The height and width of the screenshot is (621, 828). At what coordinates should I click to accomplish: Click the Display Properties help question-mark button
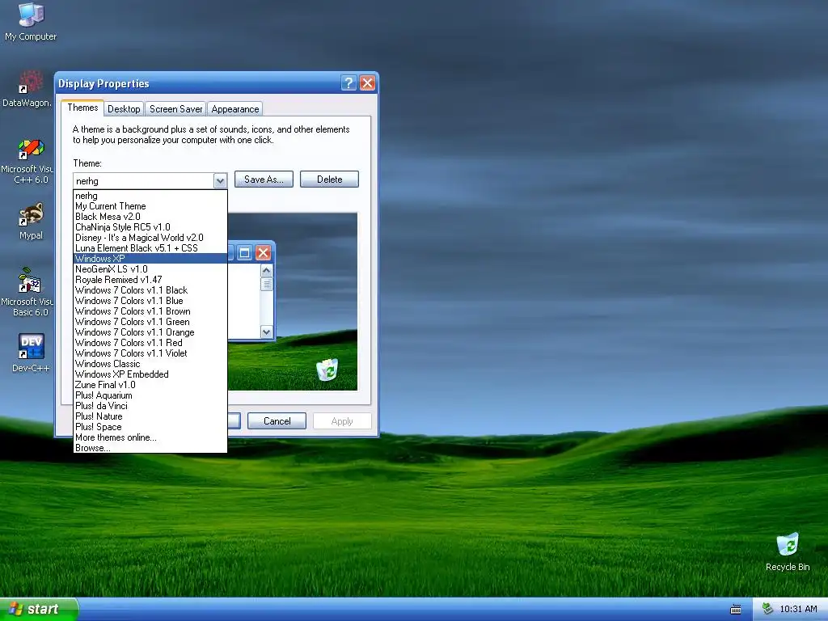(349, 83)
